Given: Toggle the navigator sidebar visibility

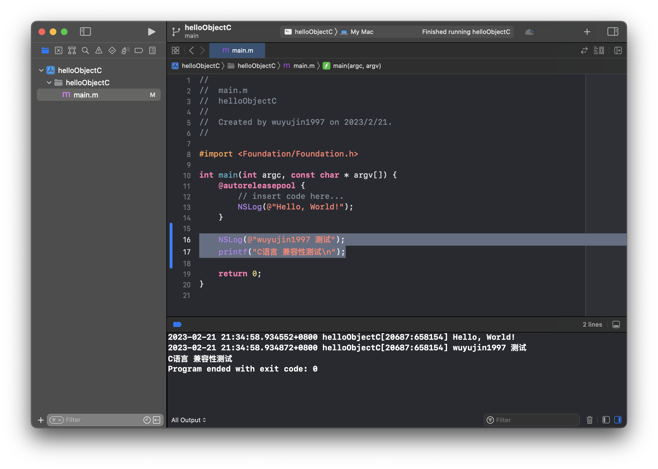Looking at the screenshot, I should tap(85, 31).
